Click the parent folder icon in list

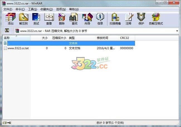pos(5,43)
